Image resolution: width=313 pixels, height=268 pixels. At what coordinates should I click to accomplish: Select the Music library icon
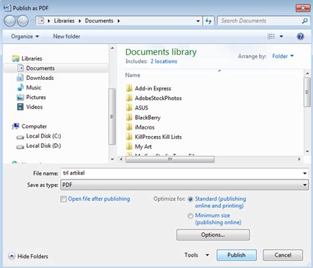tap(20, 87)
